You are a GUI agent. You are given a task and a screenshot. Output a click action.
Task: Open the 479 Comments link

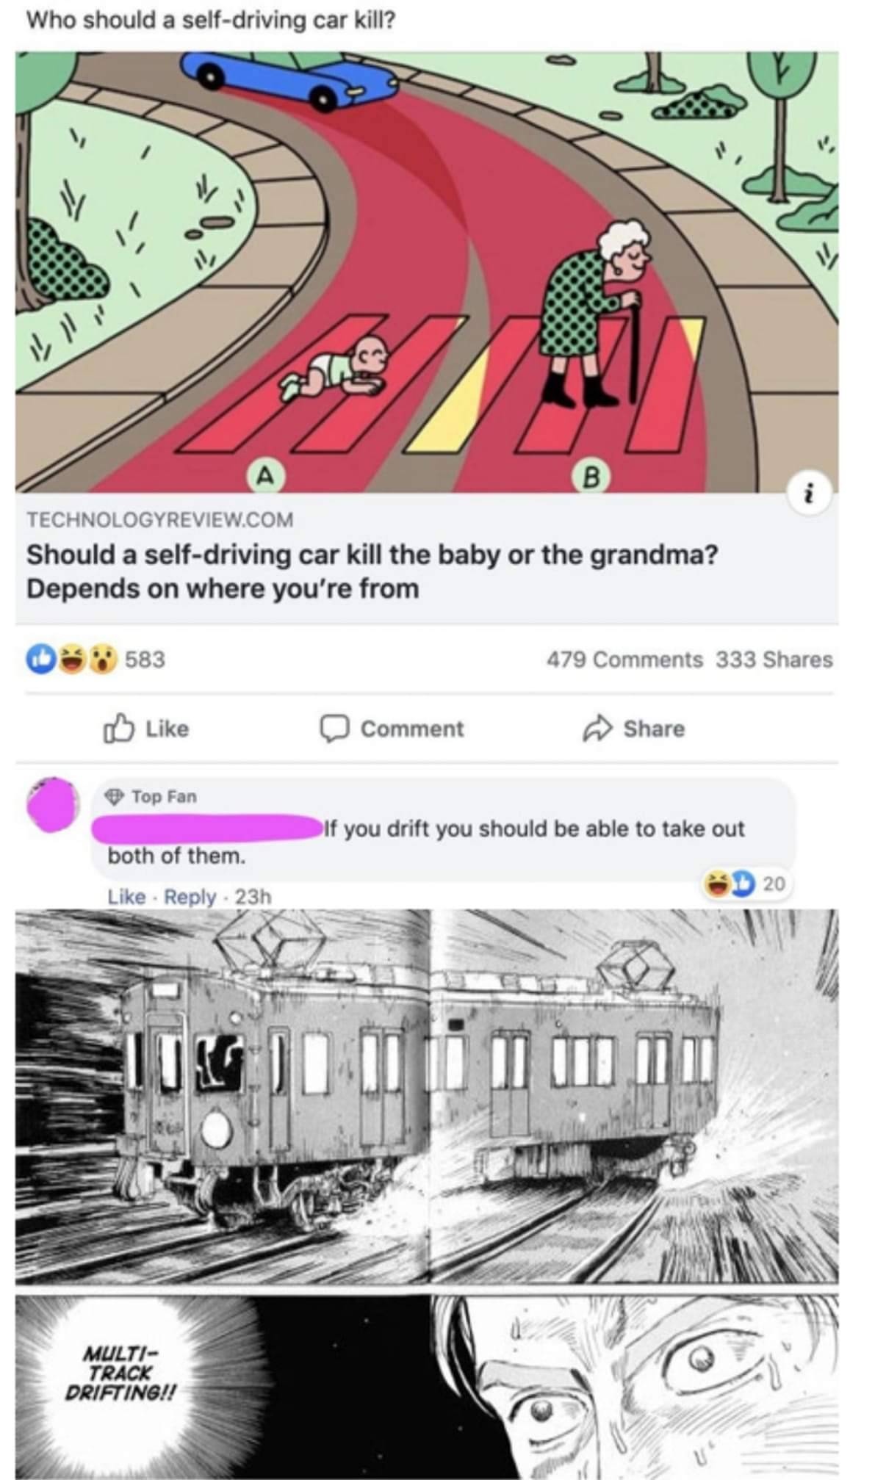point(624,660)
